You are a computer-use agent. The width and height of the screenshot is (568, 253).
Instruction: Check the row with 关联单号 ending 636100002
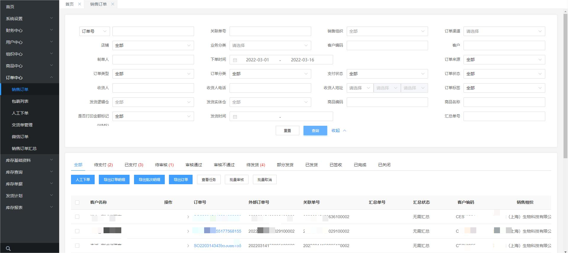[77, 217]
